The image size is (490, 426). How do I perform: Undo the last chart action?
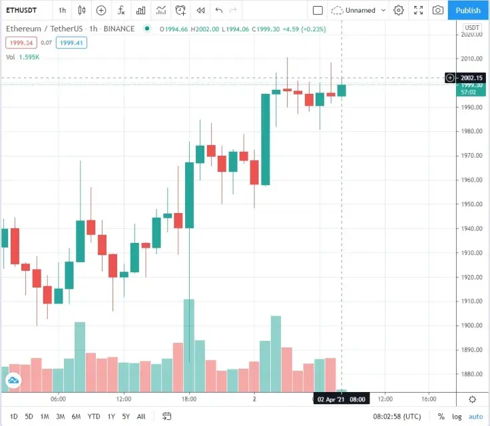point(219,10)
